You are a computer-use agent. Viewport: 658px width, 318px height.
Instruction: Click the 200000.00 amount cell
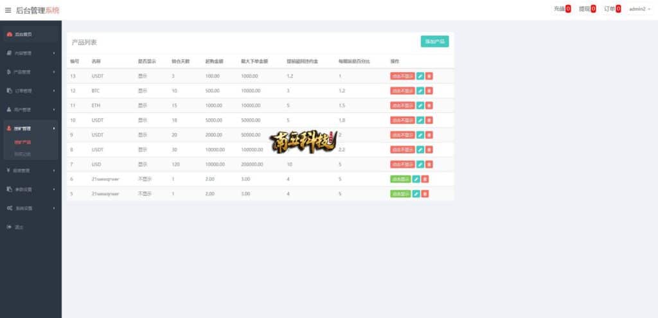[x=252, y=164]
